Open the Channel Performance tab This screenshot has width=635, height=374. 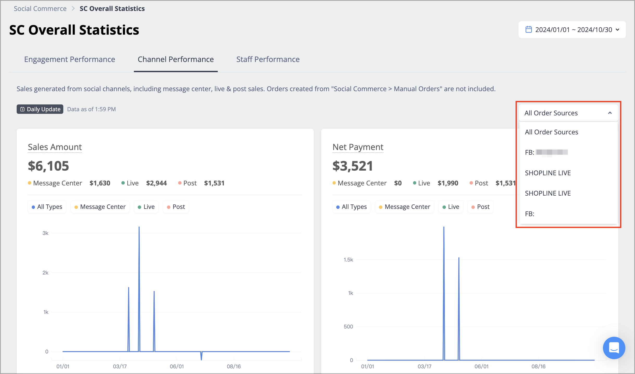click(x=176, y=59)
